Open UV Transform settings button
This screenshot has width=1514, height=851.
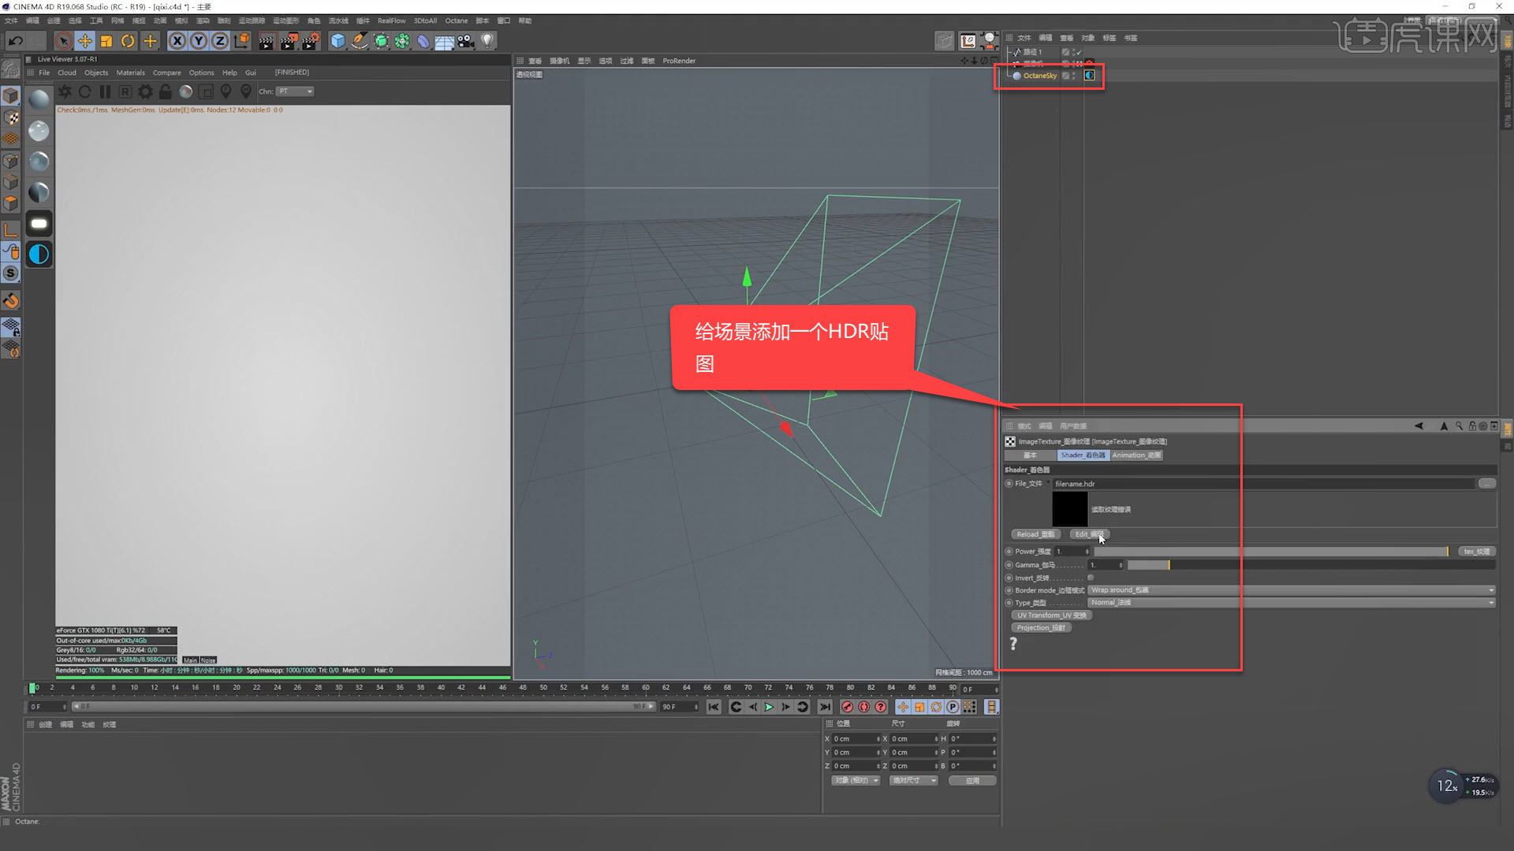pos(1051,615)
